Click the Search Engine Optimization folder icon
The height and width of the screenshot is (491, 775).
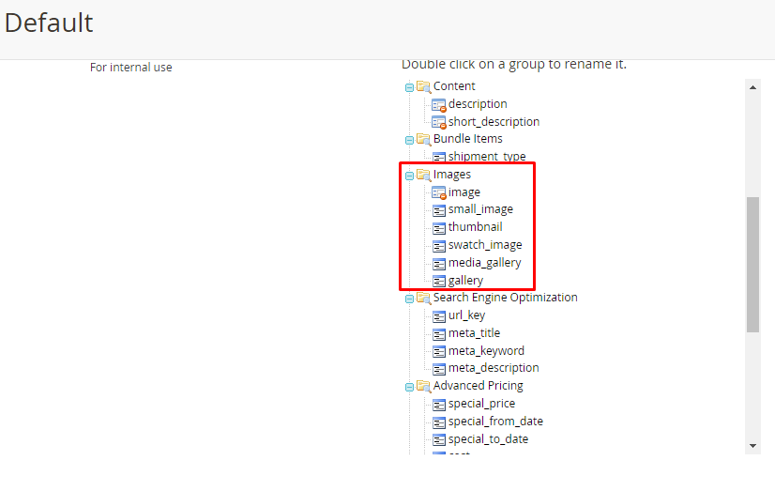pyautogui.click(x=423, y=298)
